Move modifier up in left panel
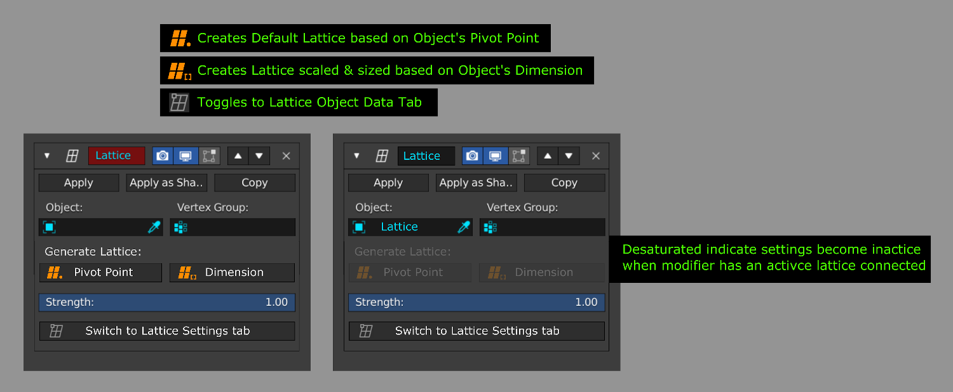This screenshot has height=392, width=953. pyautogui.click(x=238, y=156)
